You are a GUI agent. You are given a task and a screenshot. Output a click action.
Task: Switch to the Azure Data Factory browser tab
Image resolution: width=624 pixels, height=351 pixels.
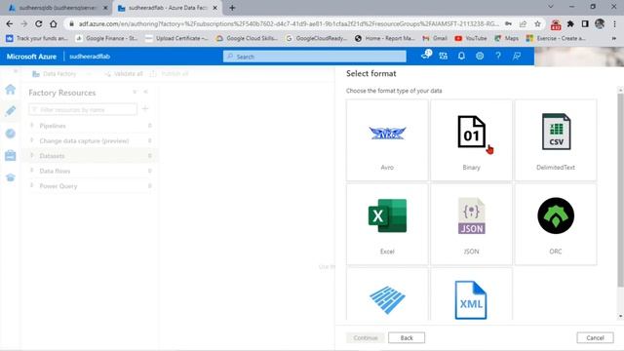point(167,8)
